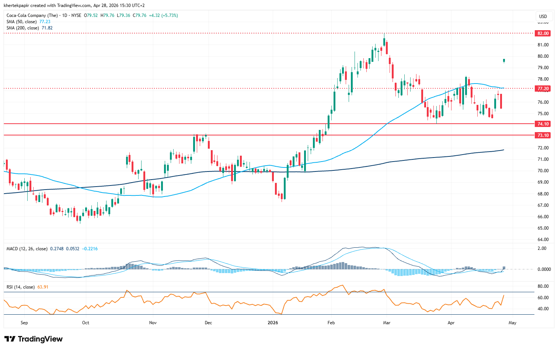Click the Coca-Cola Company symbol title
The width and height of the screenshot is (558, 350).
tap(32, 15)
